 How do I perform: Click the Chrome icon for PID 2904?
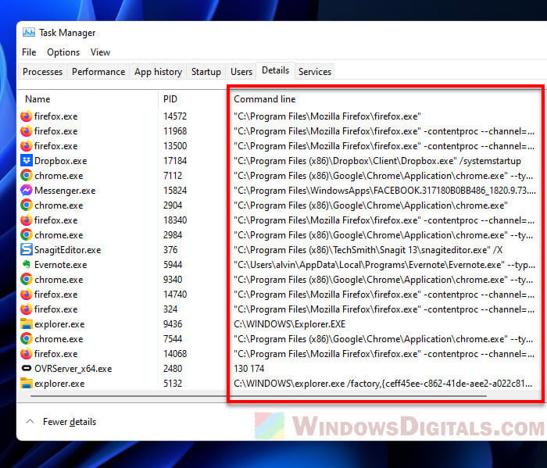26,205
